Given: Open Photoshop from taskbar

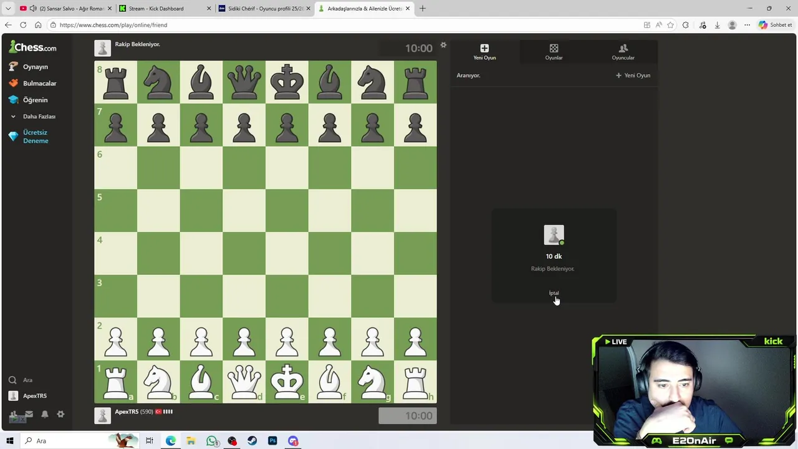Looking at the screenshot, I should click(x=272, y=441).
